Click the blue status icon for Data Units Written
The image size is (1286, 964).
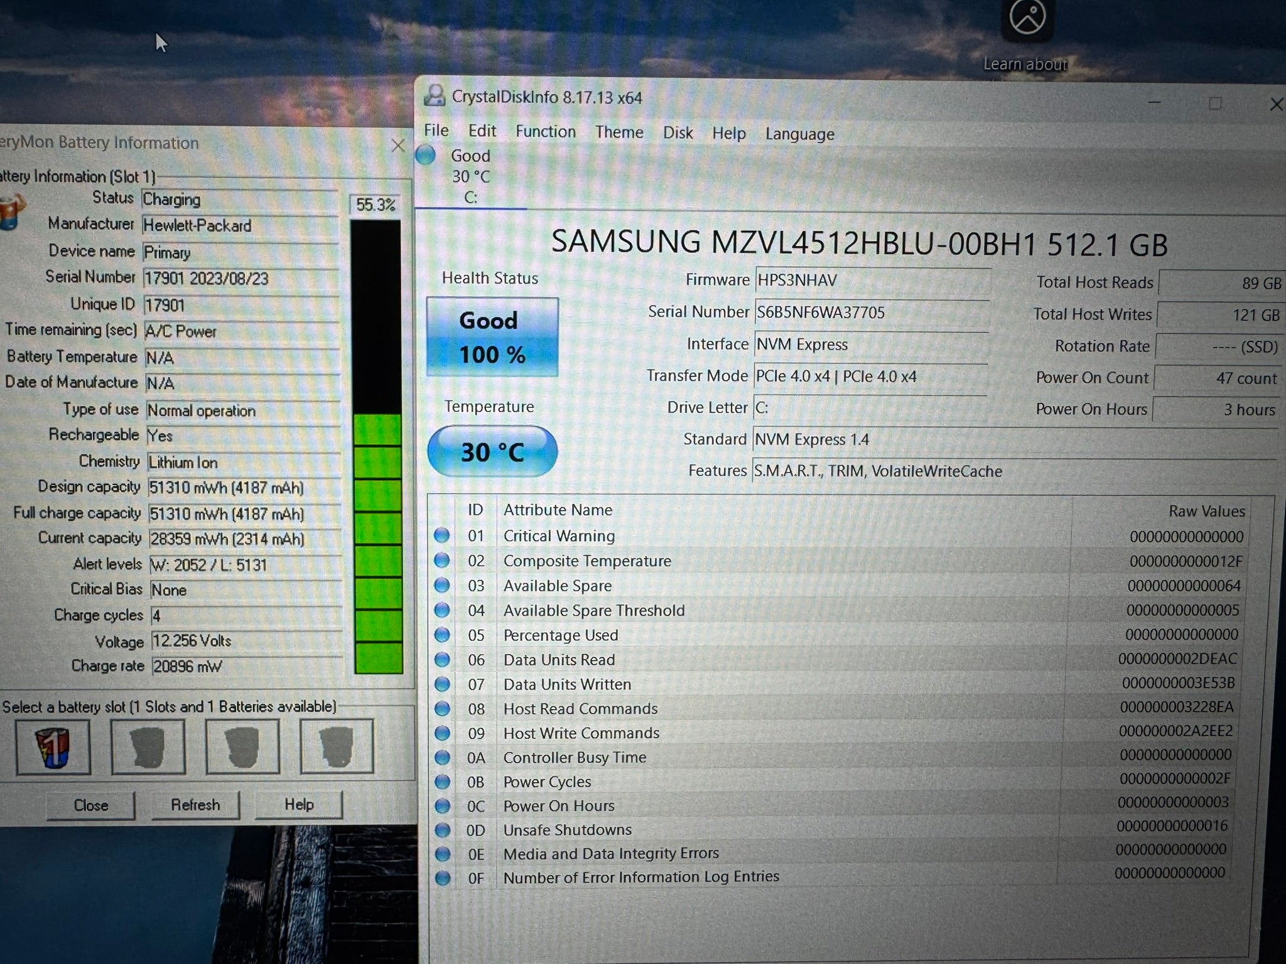click(x=442, y=683)
